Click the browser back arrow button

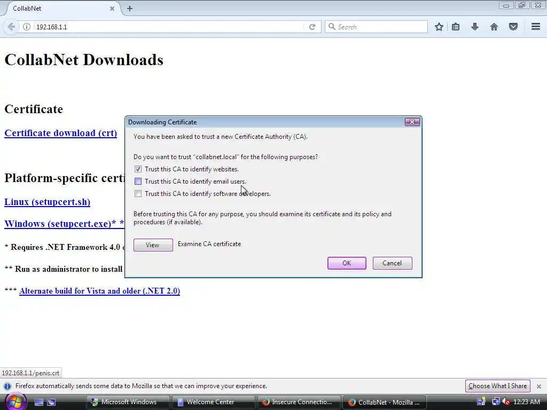tap(11, 27)
